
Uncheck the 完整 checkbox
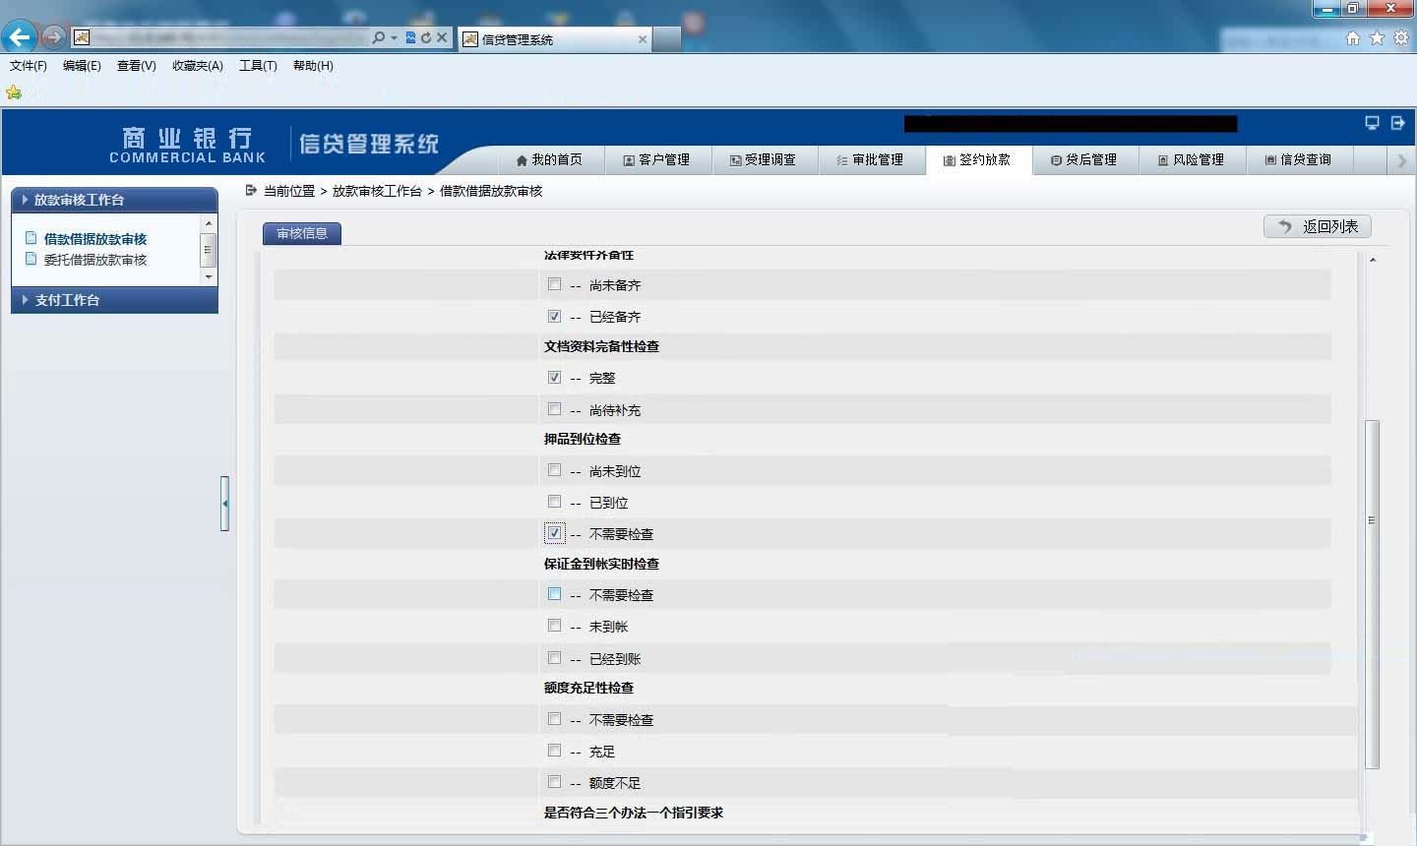coord(555,377)
